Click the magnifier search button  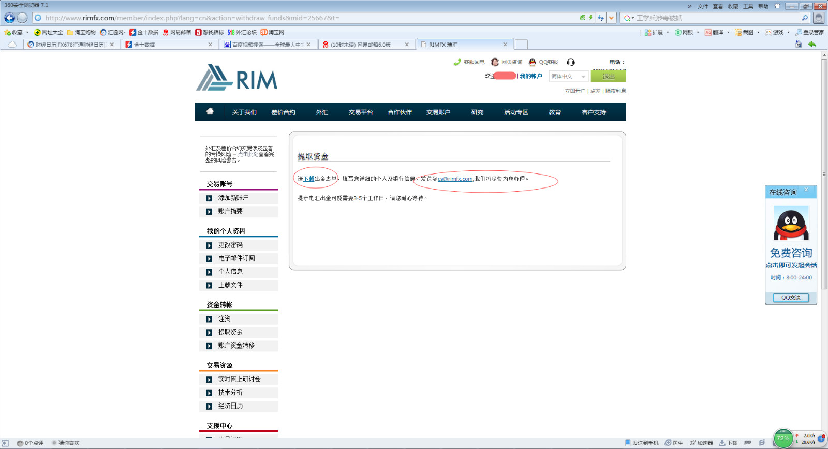(805, 18)
